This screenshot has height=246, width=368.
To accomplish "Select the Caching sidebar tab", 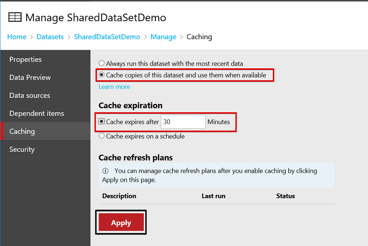I will (22, 131).
